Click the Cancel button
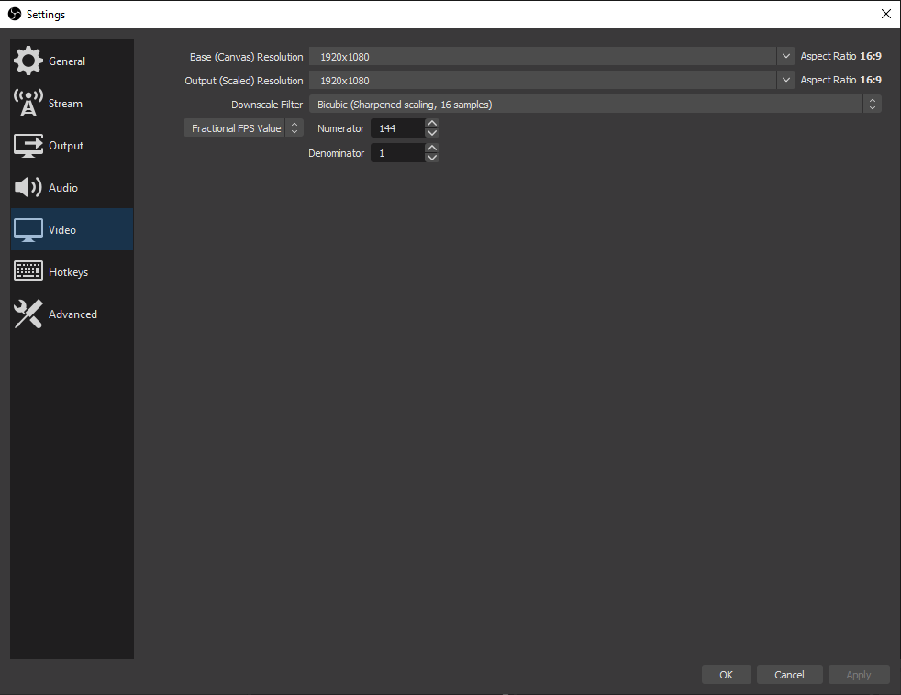Screen dimensions: 901x695 point(789,674)
